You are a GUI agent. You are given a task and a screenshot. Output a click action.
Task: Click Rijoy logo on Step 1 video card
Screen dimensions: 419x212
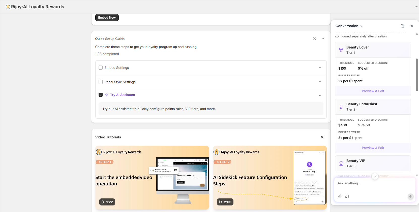coord(99,152)
